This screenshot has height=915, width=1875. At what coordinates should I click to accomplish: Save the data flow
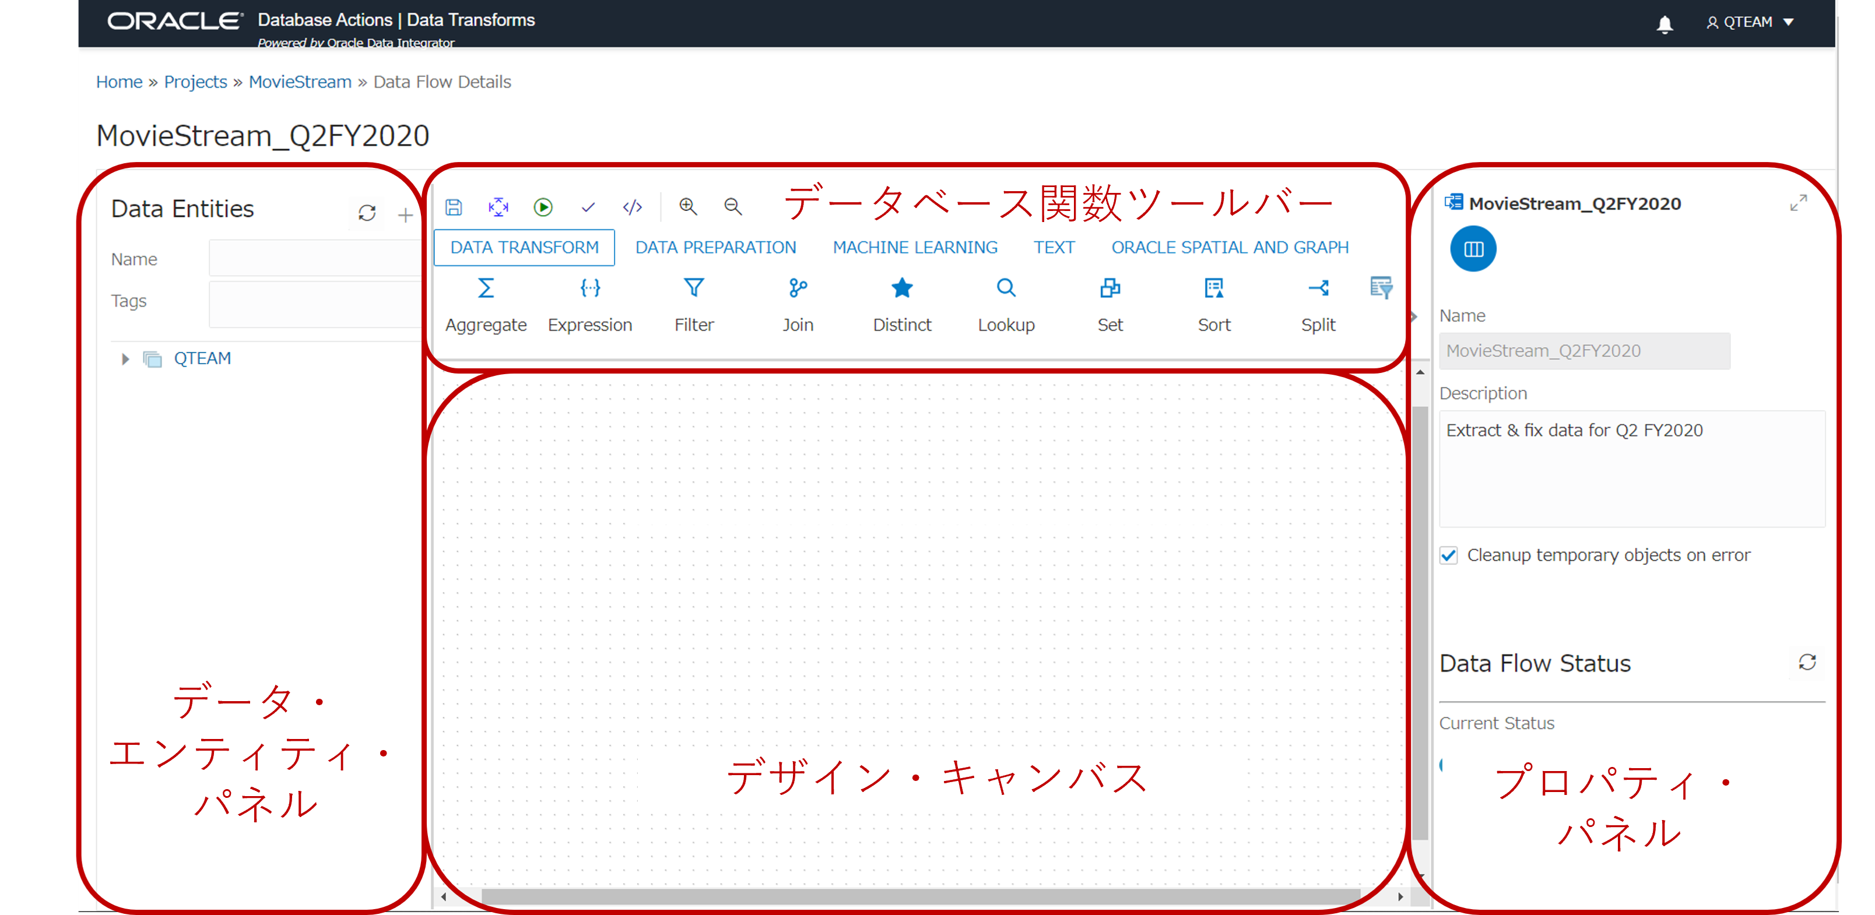click(454, 207)
